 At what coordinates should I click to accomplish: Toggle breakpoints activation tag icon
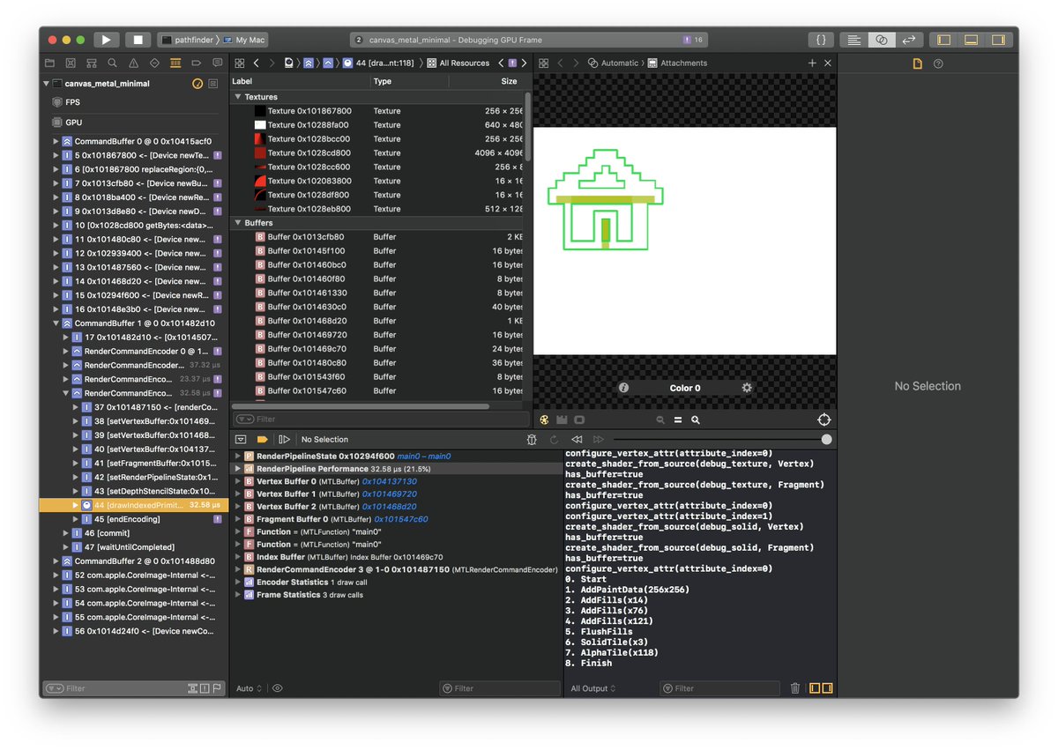click(262, 439)
